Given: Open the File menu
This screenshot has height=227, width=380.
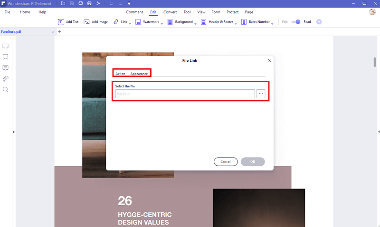Looking at the screenshot, I should pos(7,12).
